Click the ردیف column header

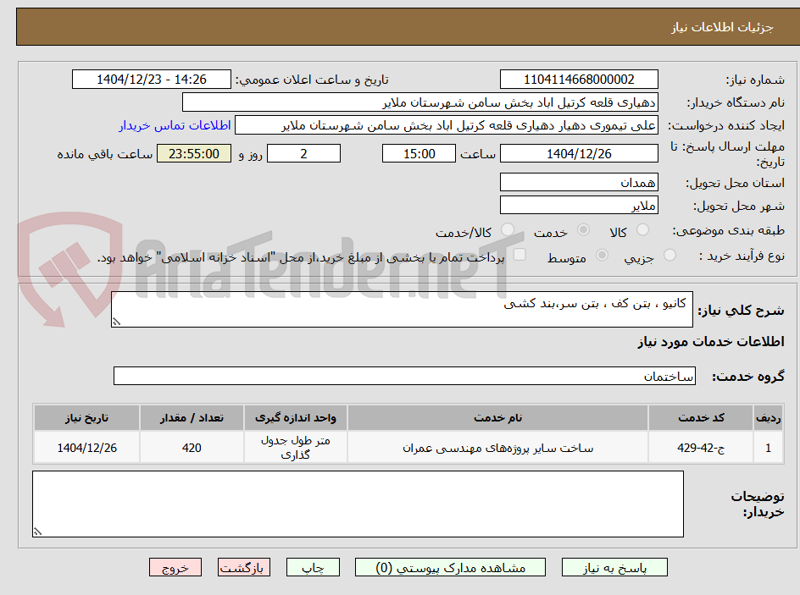pos(768,418)
